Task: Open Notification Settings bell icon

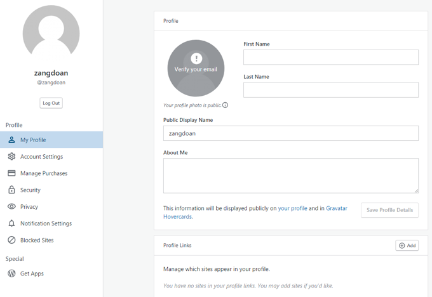Action: pos(11,223)
